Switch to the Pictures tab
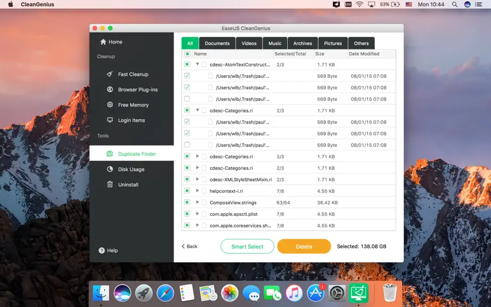Screen dimensions: 491x307 (333, 43)
